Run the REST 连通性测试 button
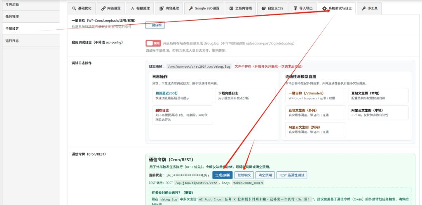Screen dimensions: 422x205 click(292, 175)
